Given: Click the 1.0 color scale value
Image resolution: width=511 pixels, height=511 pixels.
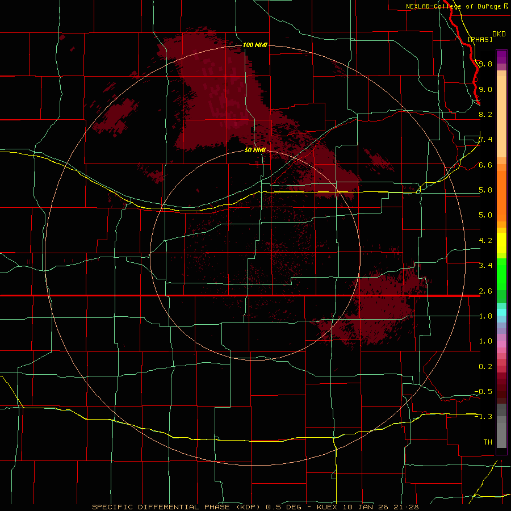Looking at the screenshot, I should point(485,341).
